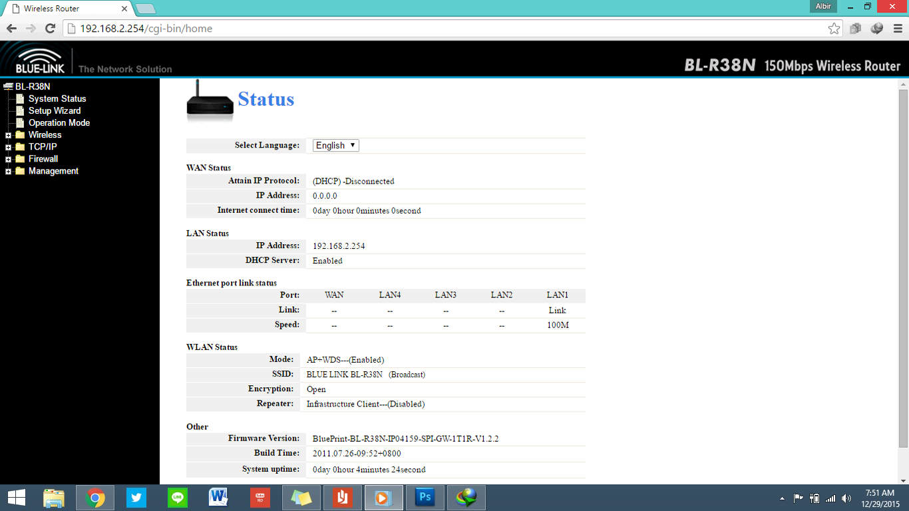The width and height of the screenshot is (909, 511).
Task: Click the Management menu item
Action: pyautogui.click(x=53, y=170)
